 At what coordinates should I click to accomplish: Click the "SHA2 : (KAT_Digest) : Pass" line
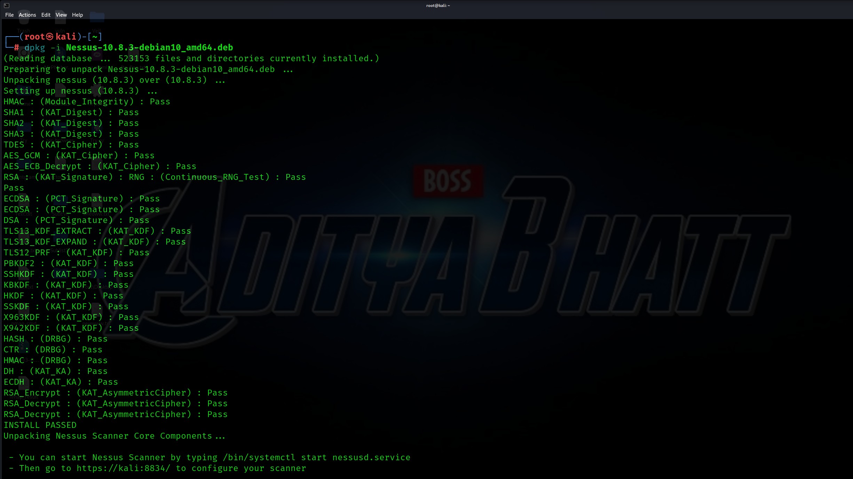pos(71,123)
